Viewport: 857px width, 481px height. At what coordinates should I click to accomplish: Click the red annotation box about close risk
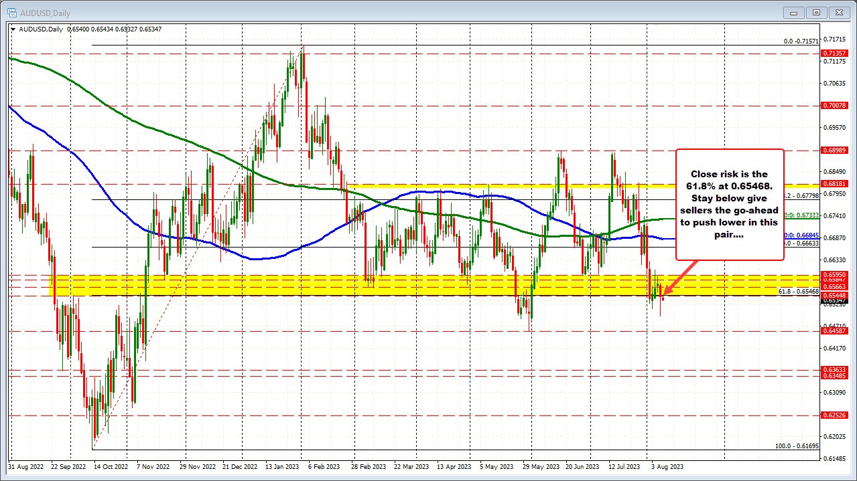click(729, 204)
